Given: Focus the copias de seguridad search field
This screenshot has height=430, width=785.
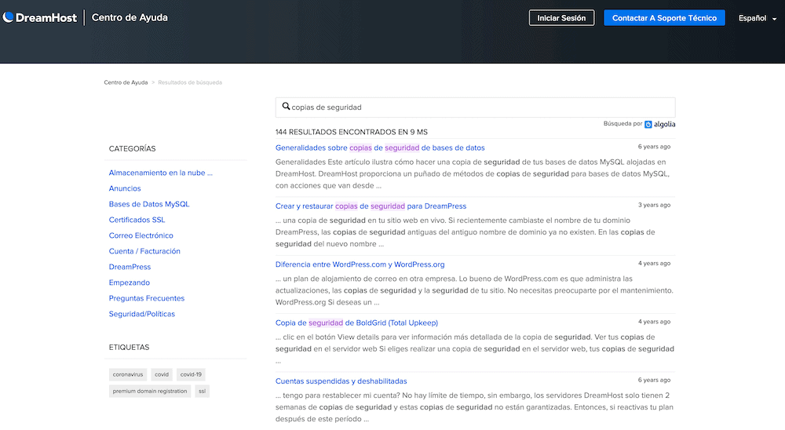Looking at the screenshot, I should (475, 107).
